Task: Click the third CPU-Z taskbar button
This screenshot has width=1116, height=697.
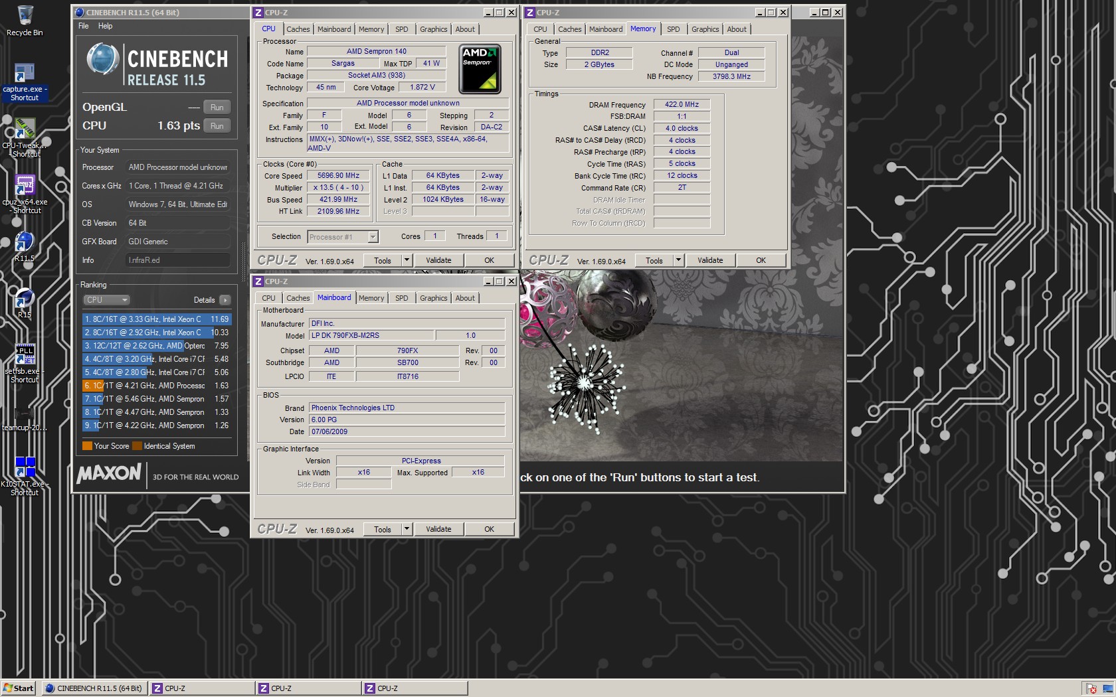Action: (414, 688)
